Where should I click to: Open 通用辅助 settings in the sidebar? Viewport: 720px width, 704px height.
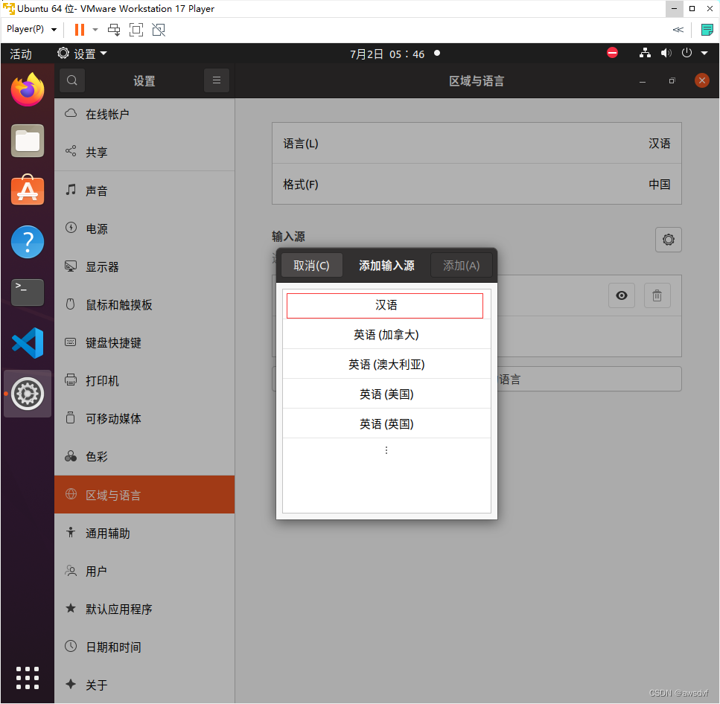pyautogui.click(x=144, y=534)
